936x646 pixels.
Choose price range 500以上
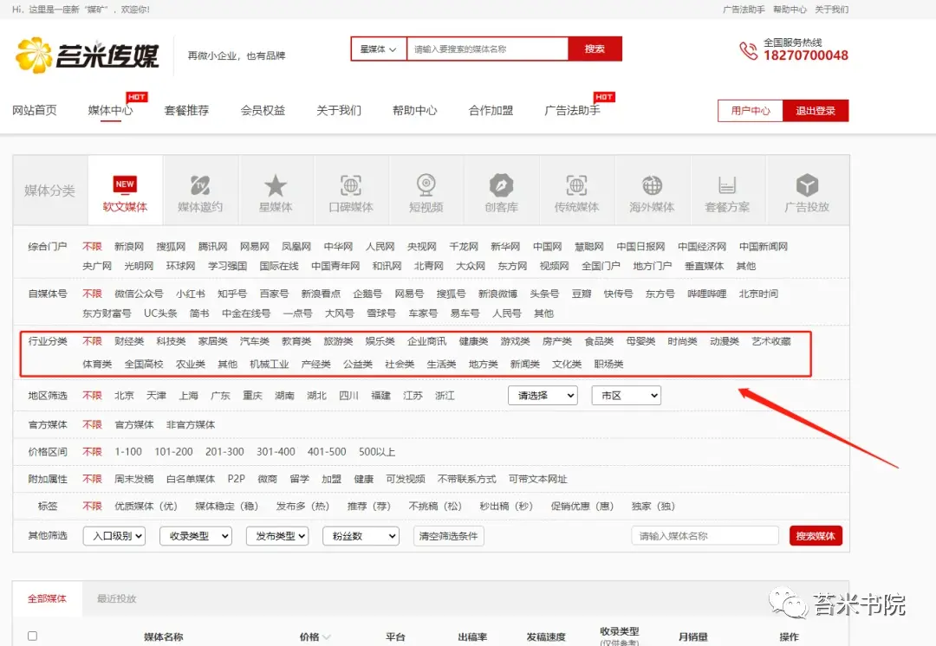[x=377, y=451]
